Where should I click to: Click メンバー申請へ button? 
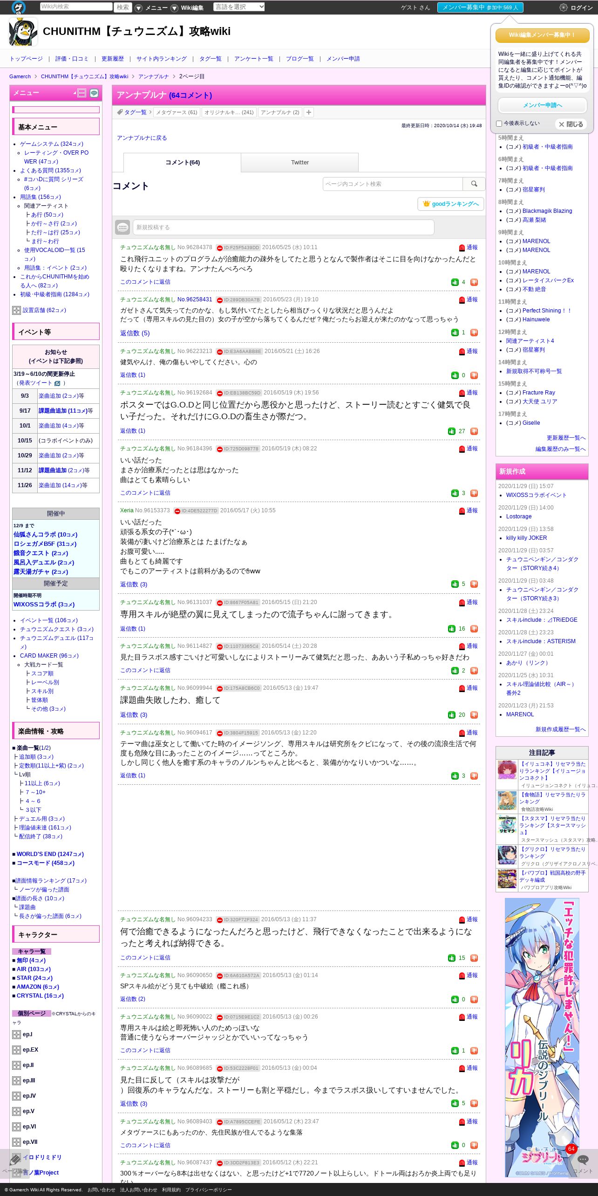pos(542,105)
